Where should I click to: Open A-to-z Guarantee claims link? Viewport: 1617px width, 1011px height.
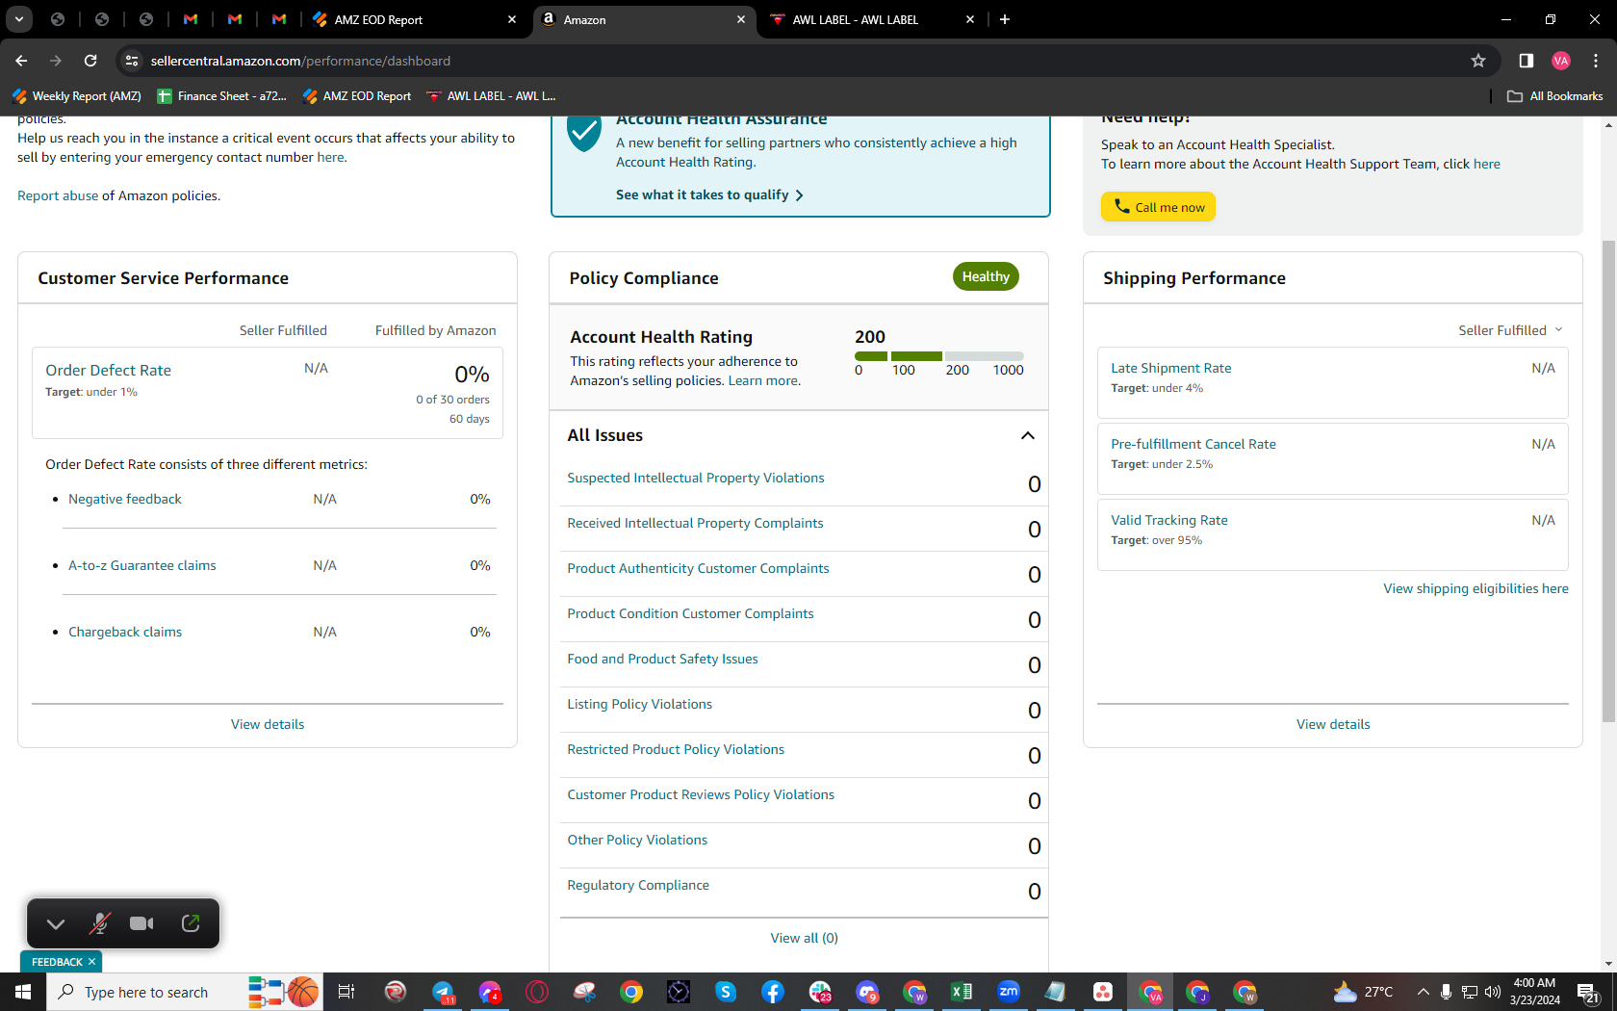tap(141, 565)
